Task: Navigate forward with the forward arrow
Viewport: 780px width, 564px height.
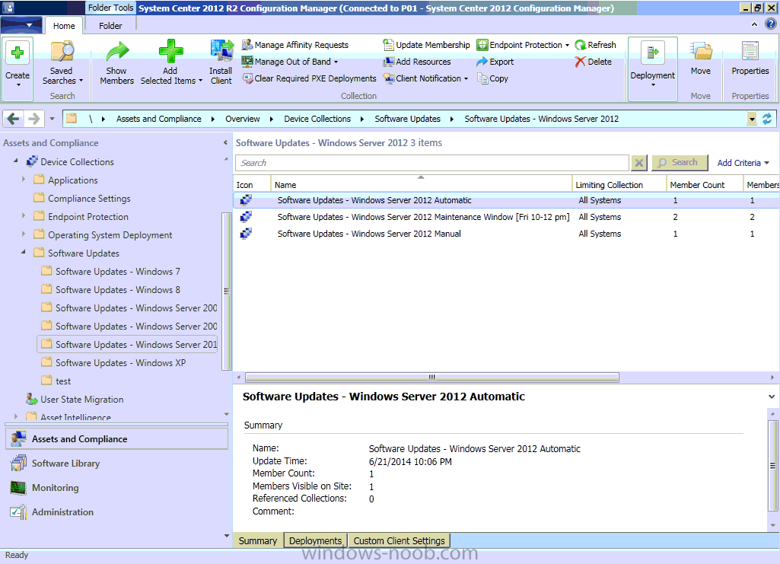Action: 33,119
